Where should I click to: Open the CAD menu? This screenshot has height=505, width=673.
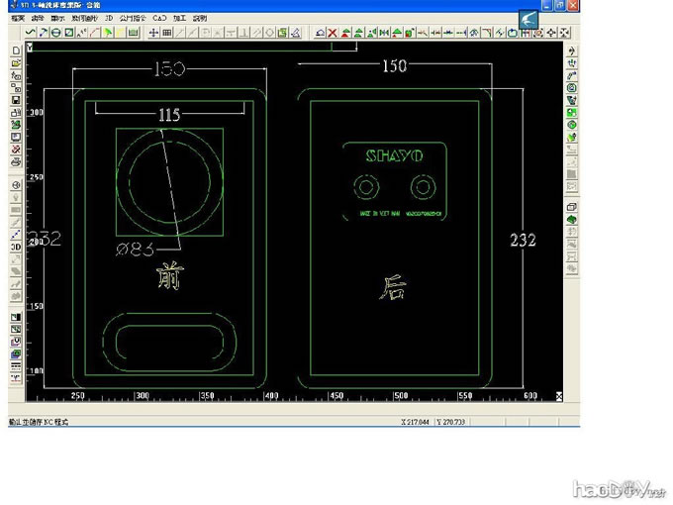(x=158, y=19)
